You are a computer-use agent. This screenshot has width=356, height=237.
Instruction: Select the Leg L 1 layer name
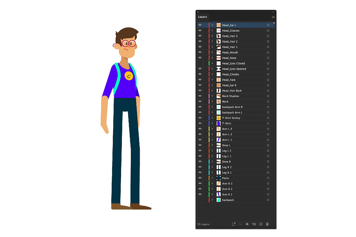coord(227,156)
